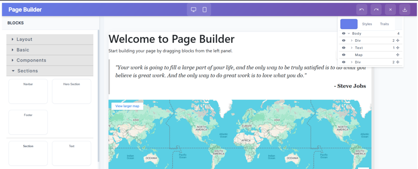Select the active blue layers tab
Screen dimensions: 418x169
(x=349, y=24)
